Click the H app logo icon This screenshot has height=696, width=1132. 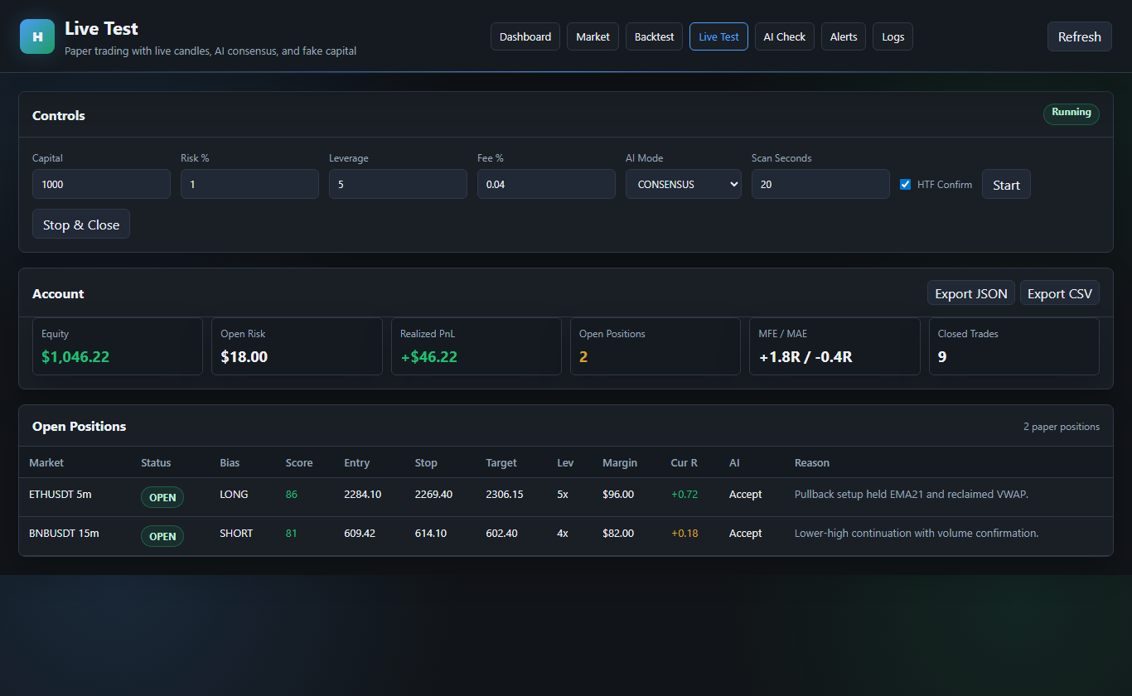tap(37, 36)
